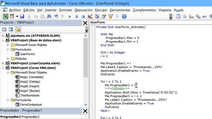Click the View Code icon in Project panel
Viewport: 212px width, 119px height.
(x=4, y=29)
